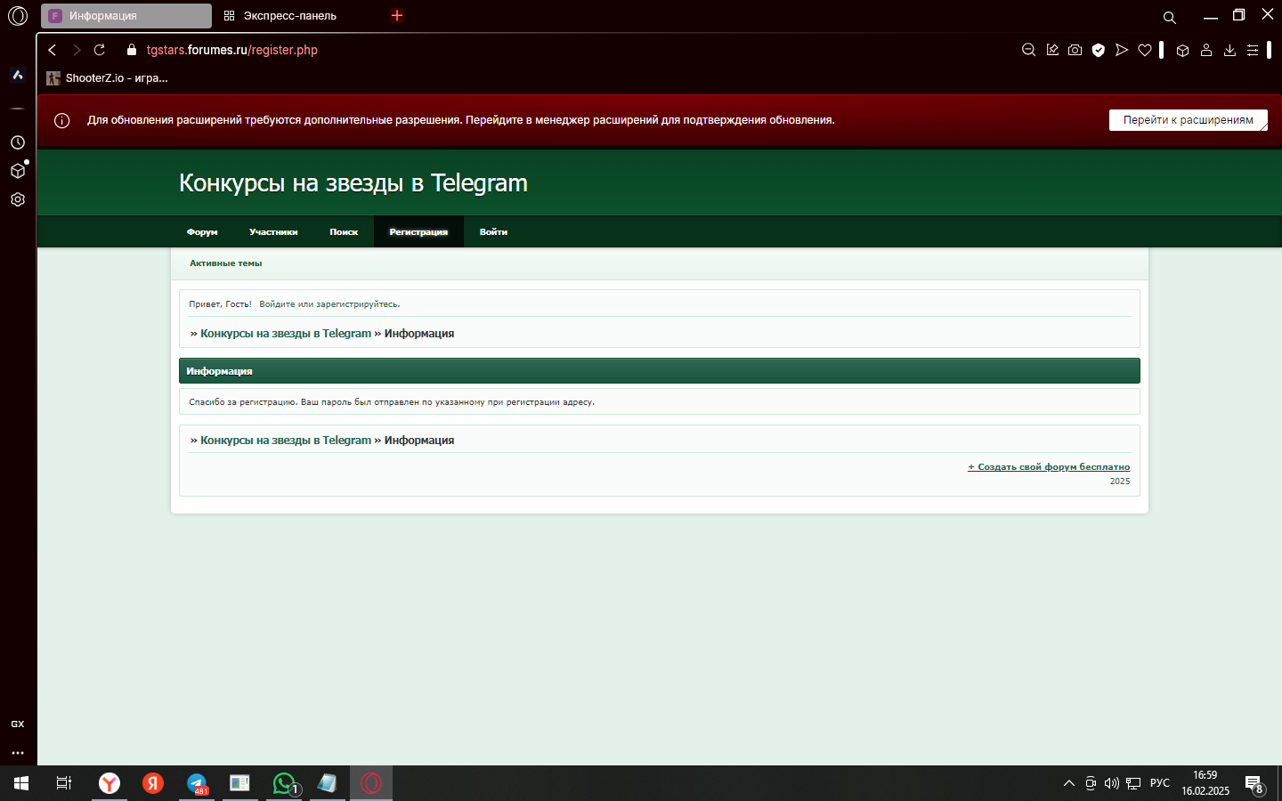Image resolution: width=1282 pixels, height=801 pixels.
Task: Click the padlock site security icon
Action: (132, 50)
